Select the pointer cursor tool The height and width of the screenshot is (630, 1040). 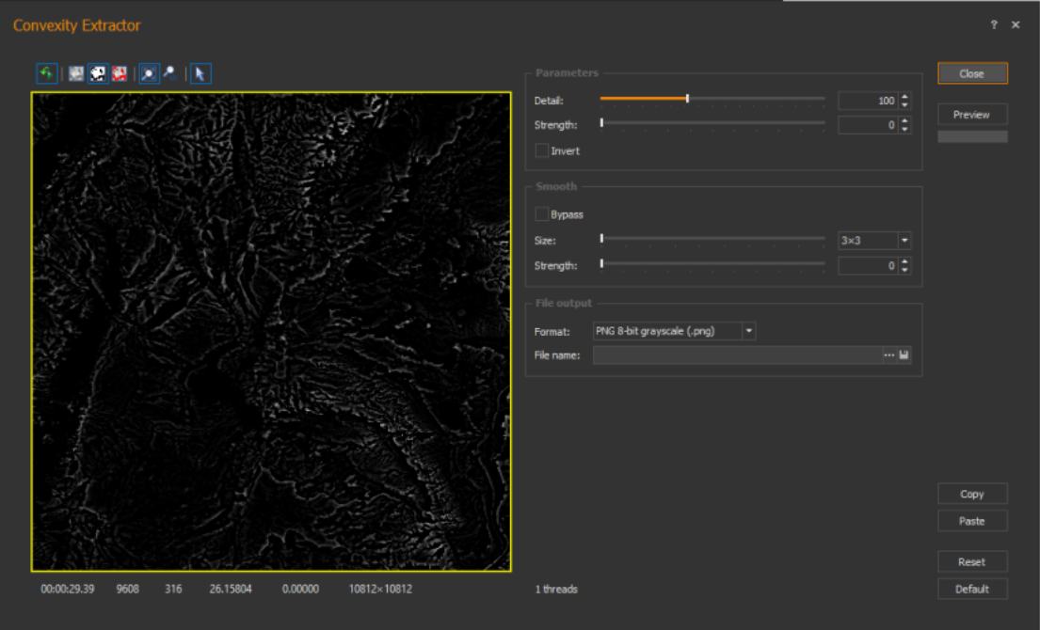click(x=200, y=73)
